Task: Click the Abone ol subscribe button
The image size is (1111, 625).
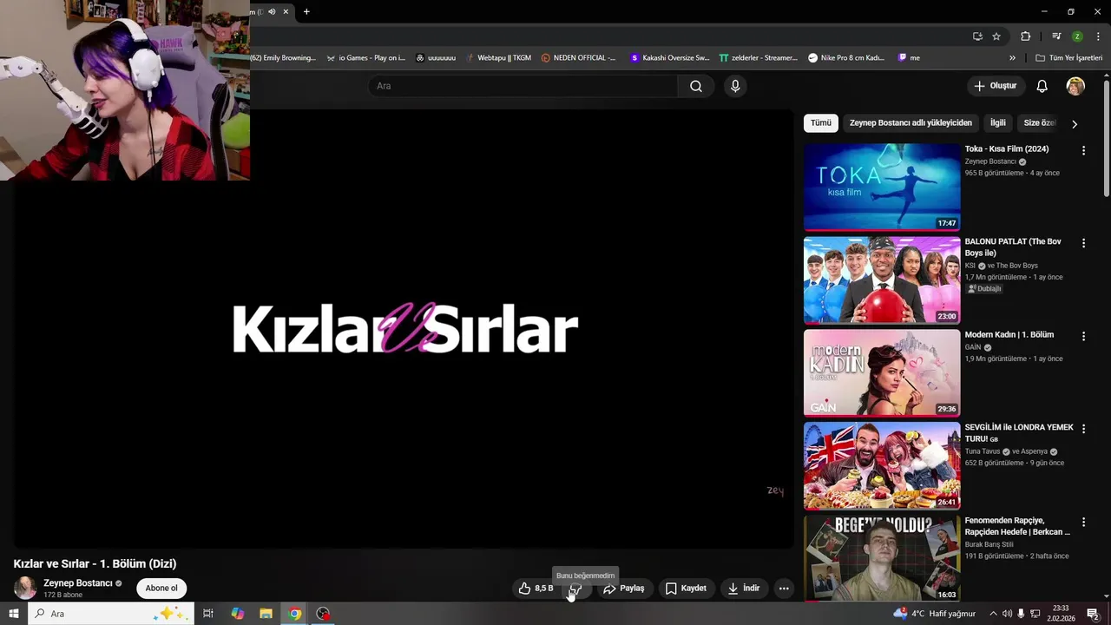Action: coord(161,589)
